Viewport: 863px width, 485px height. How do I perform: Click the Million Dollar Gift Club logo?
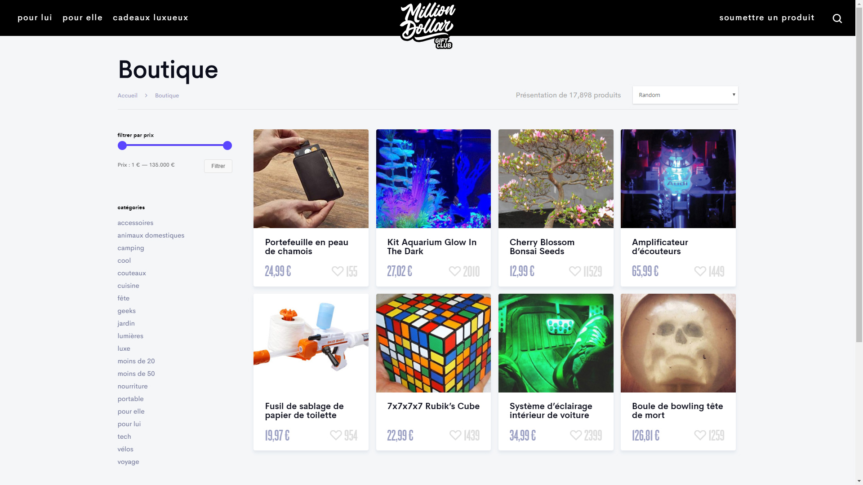[427, 26]
